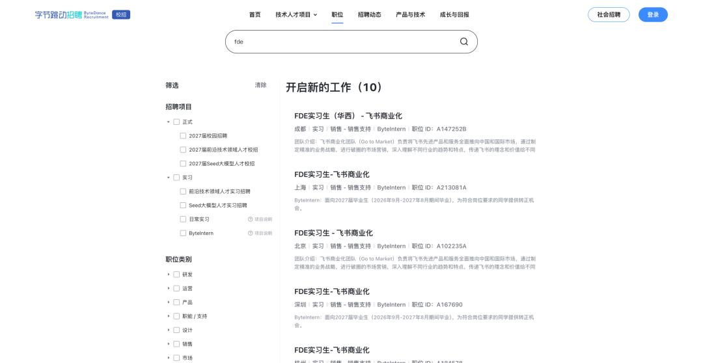
Task: Show 日常实习 项目说明 help icon
Action: tap(250, 219)
